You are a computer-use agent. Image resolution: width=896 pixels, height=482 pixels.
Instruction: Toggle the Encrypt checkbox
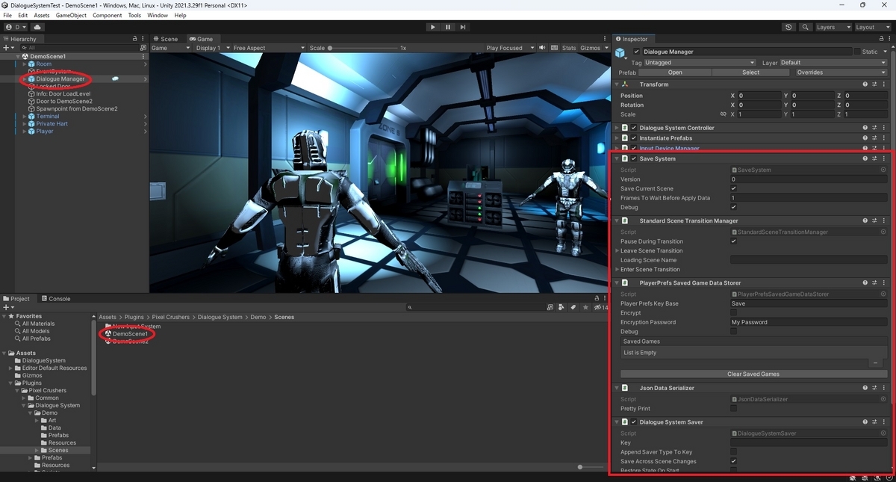(x=733, y=313)
